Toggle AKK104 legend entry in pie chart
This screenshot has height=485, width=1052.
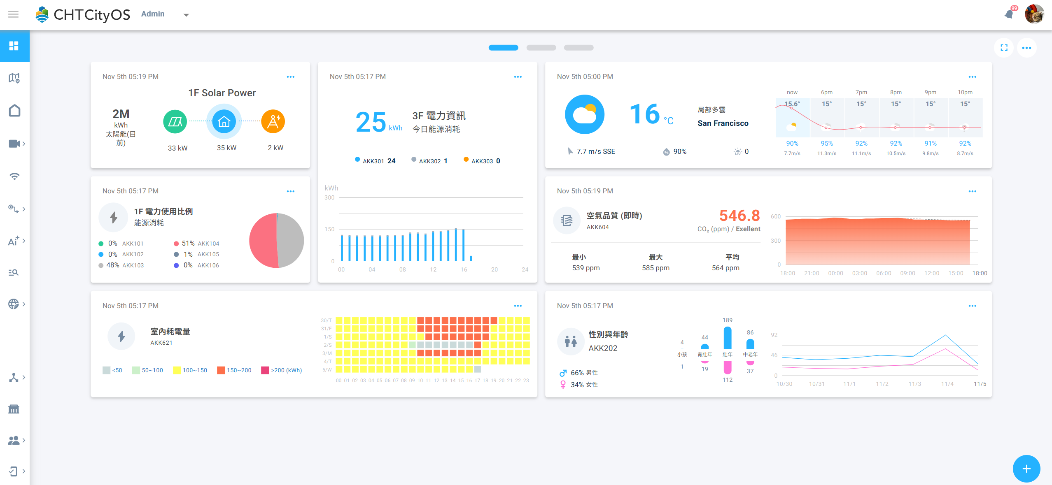(208, 244)
